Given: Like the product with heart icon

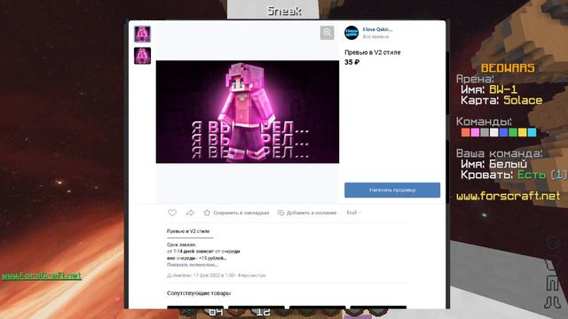Looking at the screenshot, I should coord(172,213).
